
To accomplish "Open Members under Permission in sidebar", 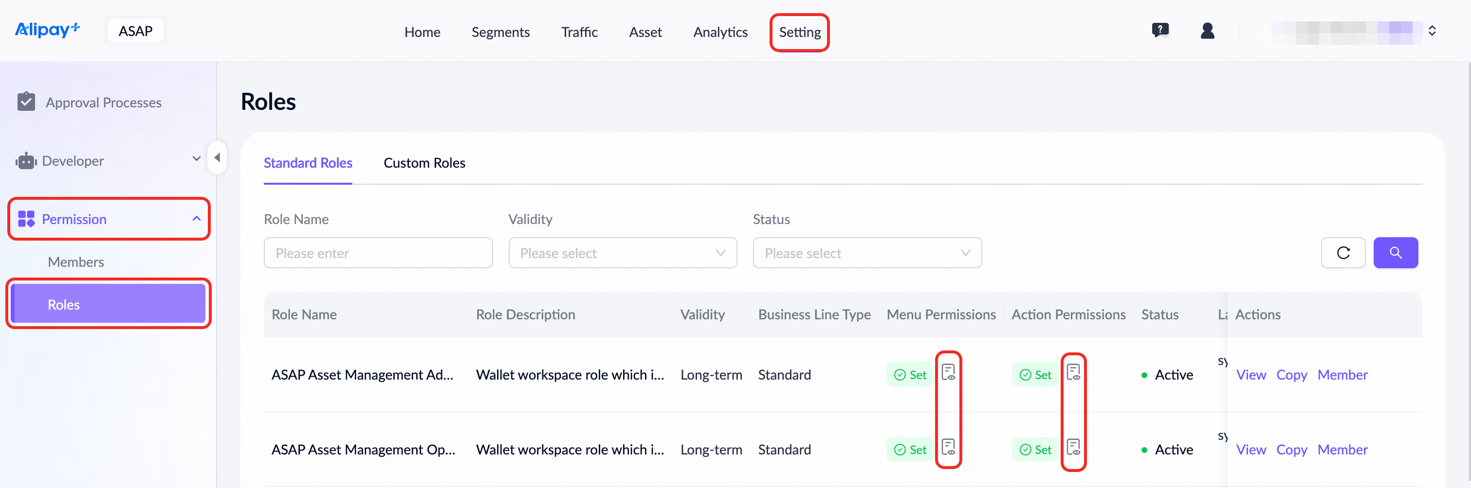I will [x=76, y=262].
